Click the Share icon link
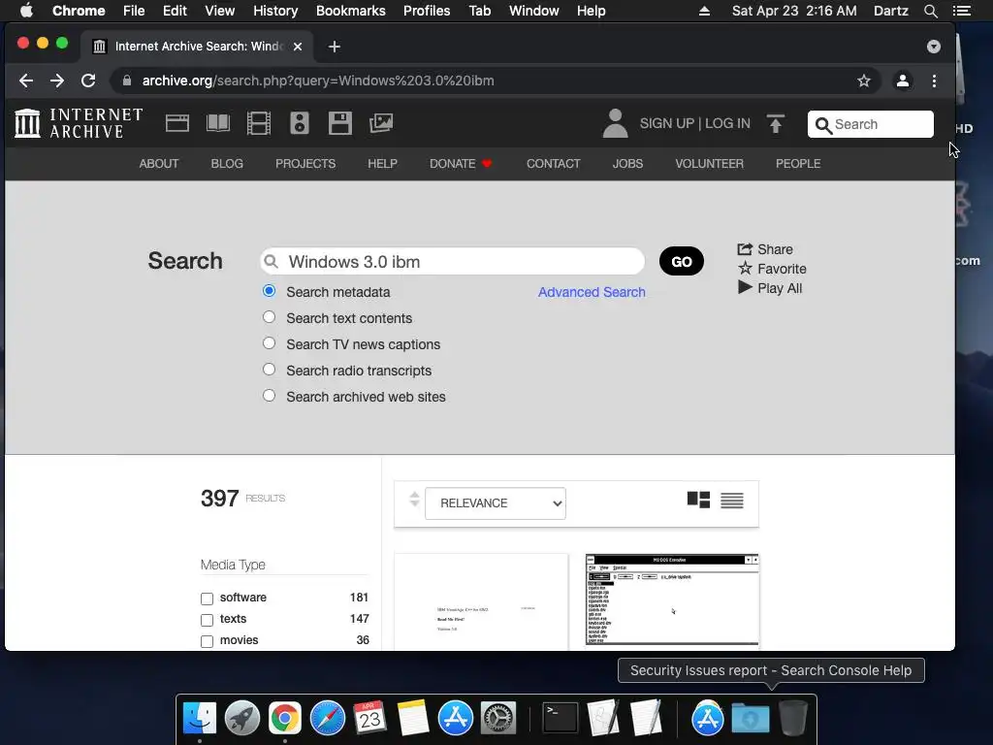Viewport: 993px width, 745px height. click(x=765, y=249)
